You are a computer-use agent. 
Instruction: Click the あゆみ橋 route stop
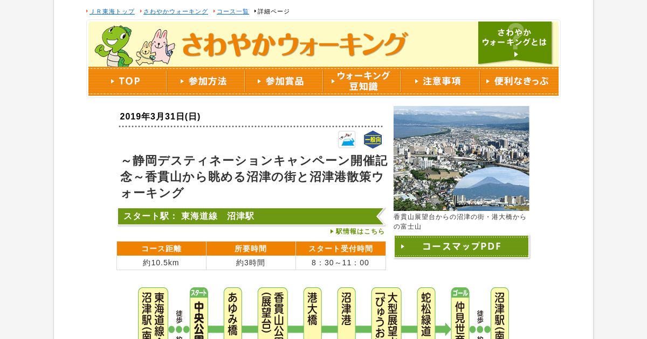coord(233,313)
